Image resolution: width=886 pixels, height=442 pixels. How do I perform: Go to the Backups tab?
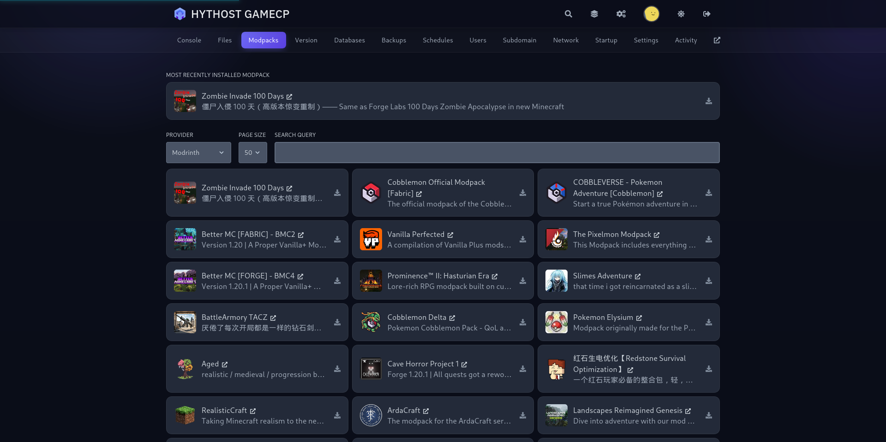pyautogui.click(x=394, y=40)
